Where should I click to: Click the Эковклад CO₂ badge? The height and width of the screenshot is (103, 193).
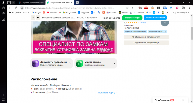157,31
